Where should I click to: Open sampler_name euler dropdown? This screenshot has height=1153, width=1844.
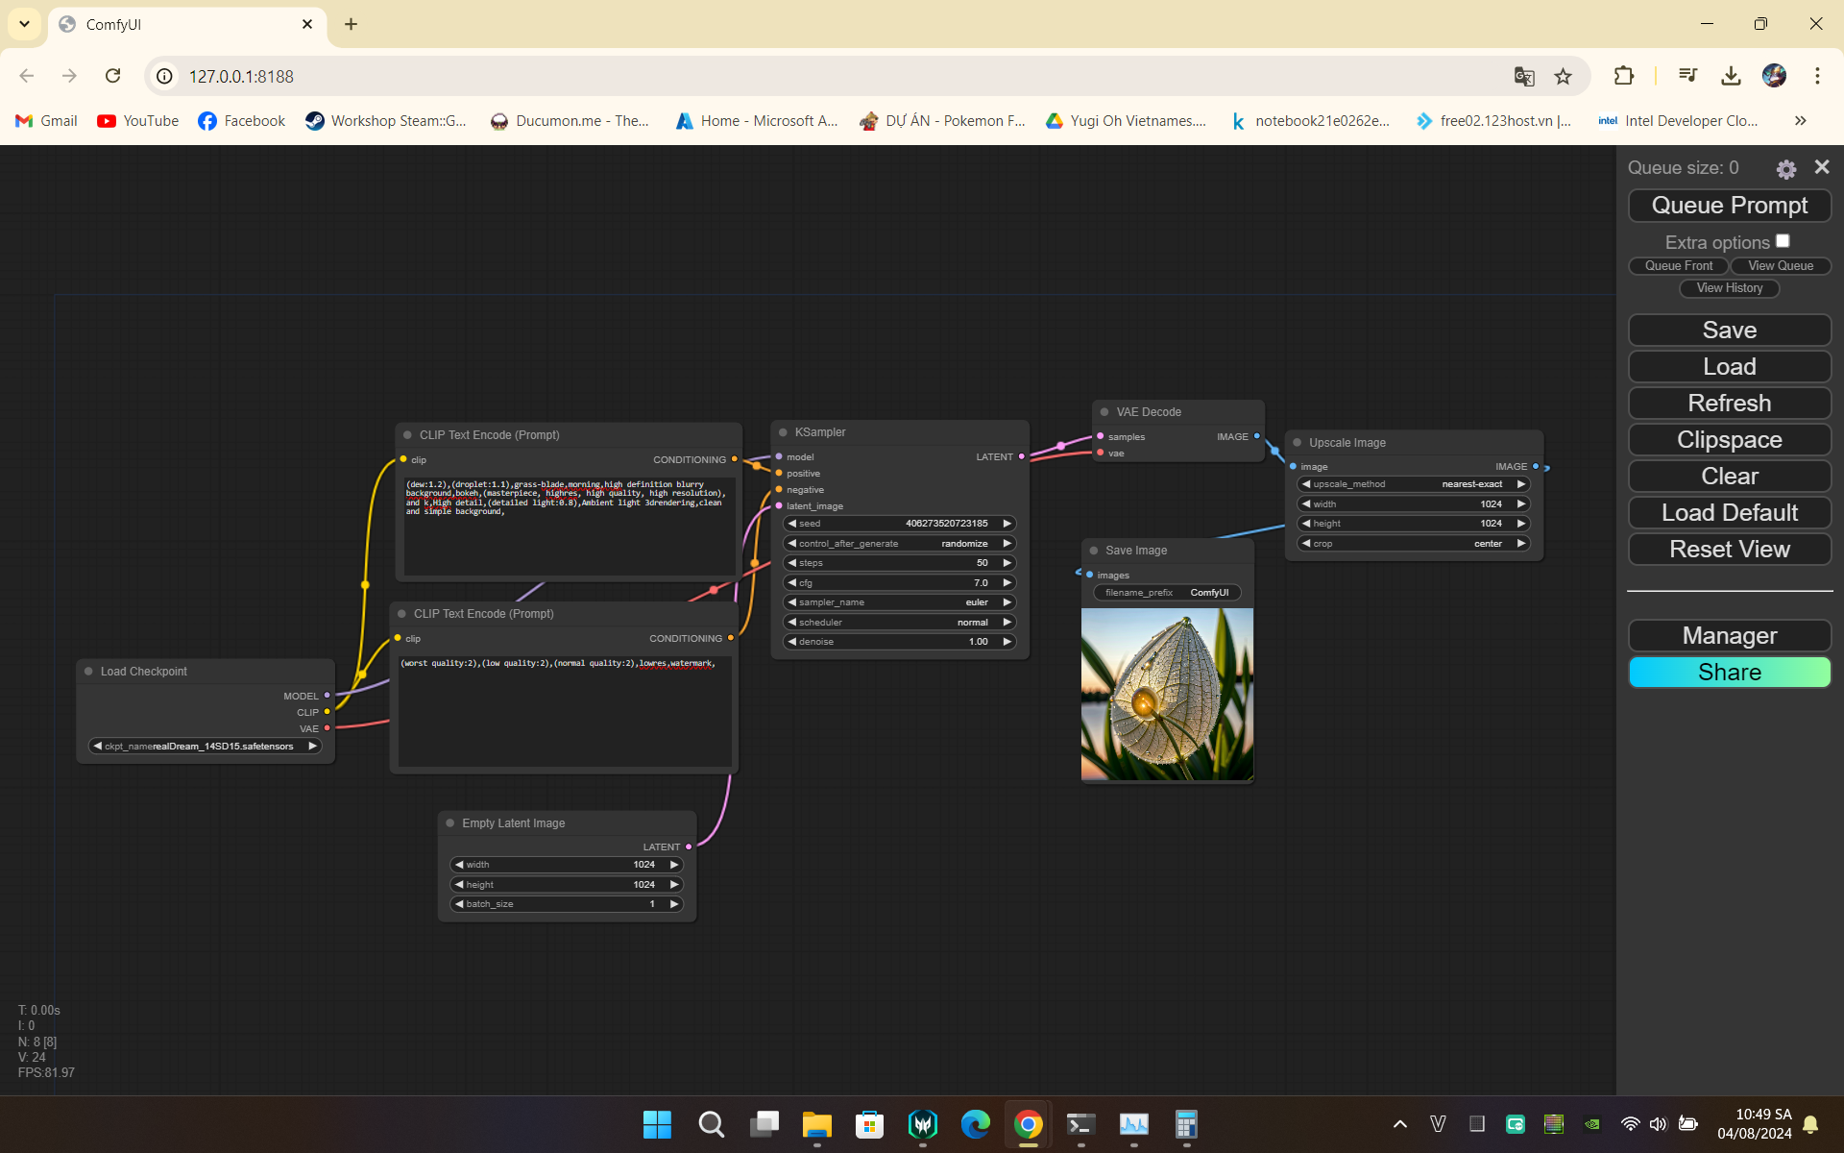coord(899,602)
